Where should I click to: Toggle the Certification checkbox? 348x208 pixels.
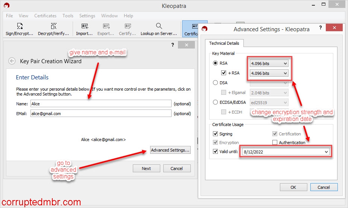(x=275, y=134)
